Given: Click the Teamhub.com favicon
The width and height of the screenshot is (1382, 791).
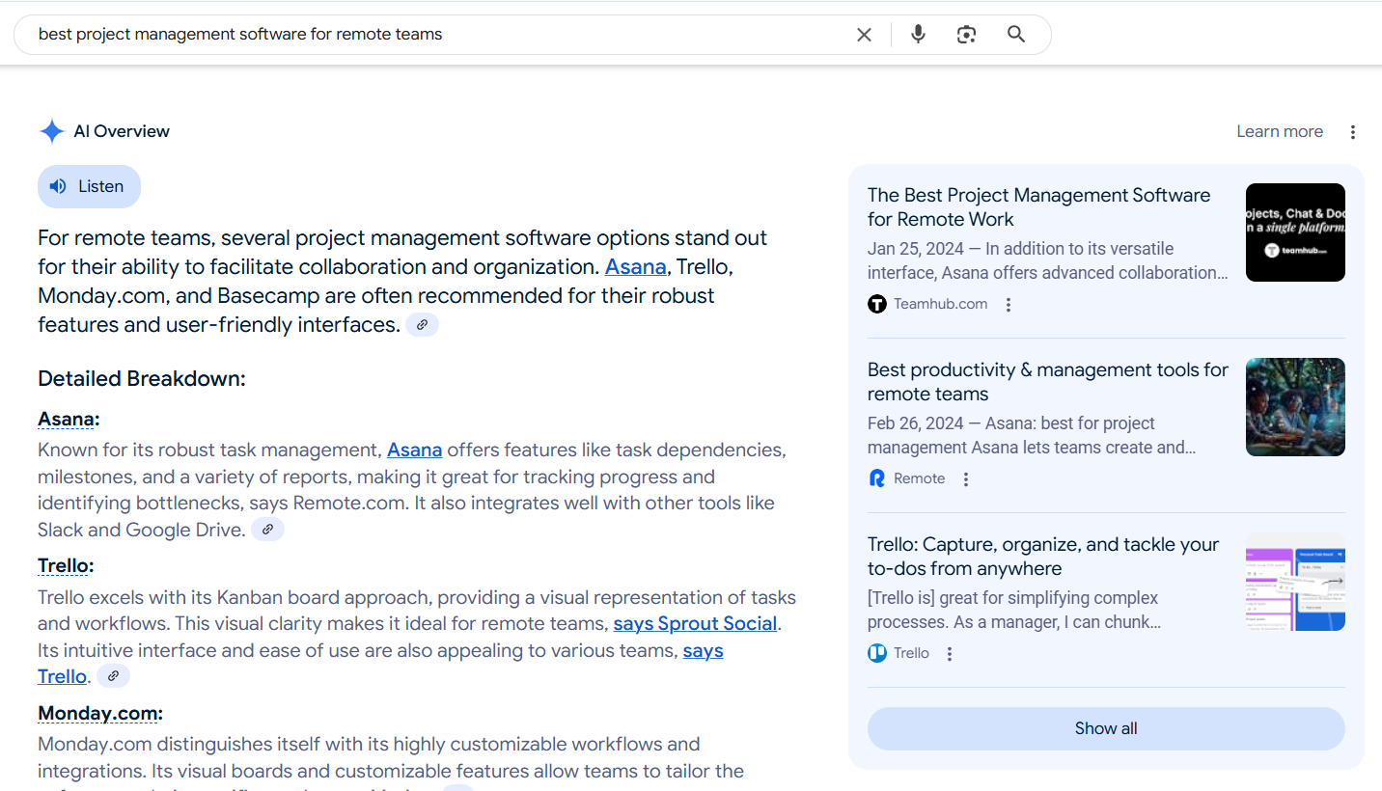Looking at the screenshot, I should [x=877, y=305].
